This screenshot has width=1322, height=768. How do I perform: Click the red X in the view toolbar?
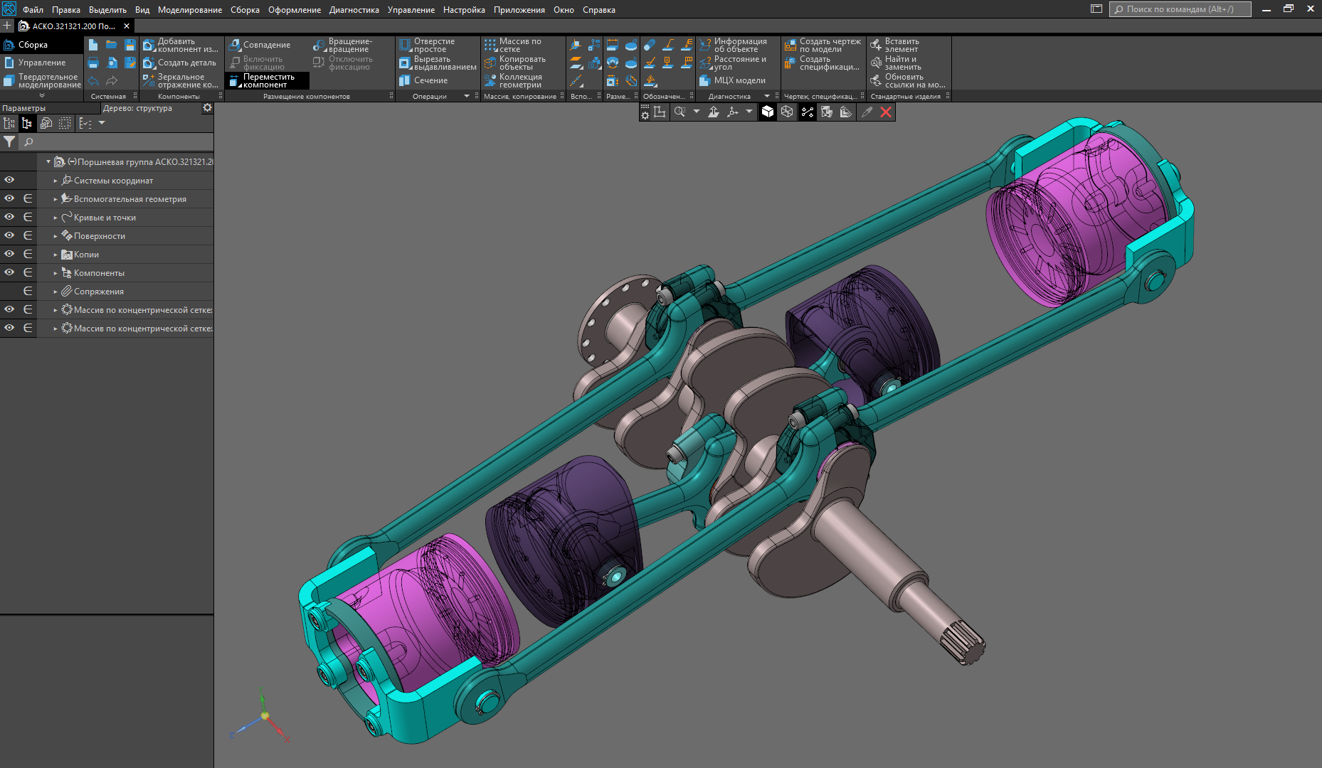click(x=886, y=112)
